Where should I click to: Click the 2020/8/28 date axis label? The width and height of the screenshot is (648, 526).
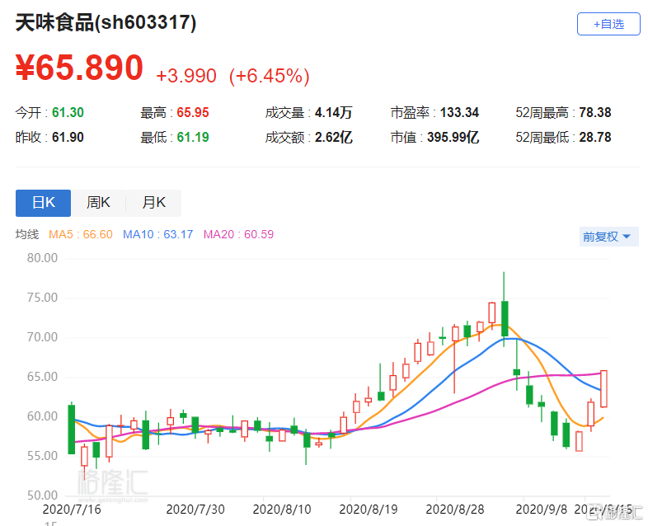pos(454,510)
